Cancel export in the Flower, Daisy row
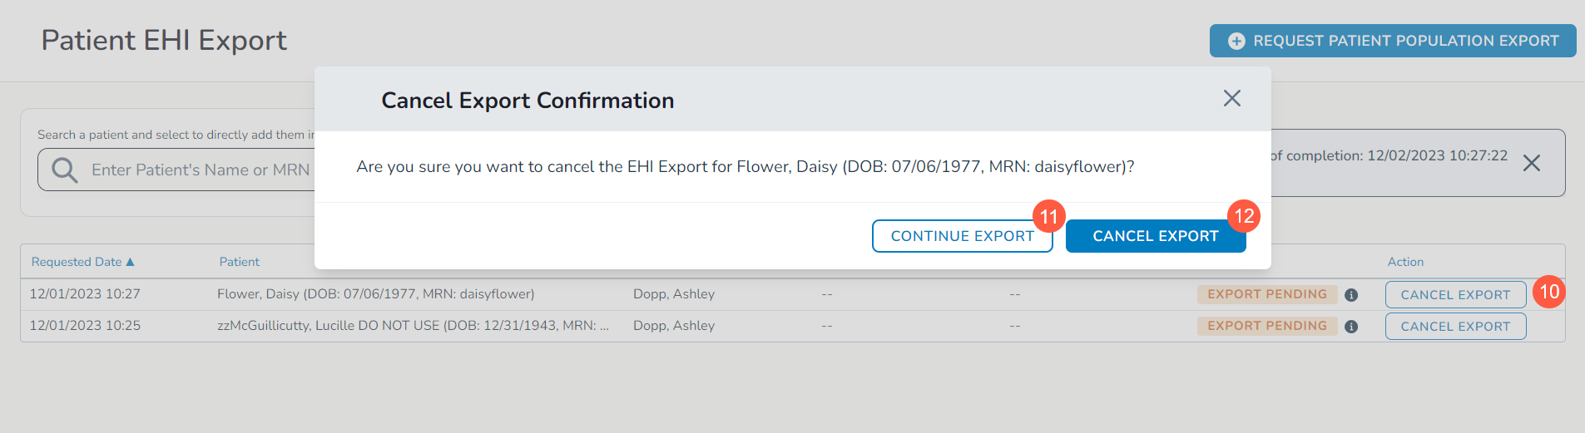Image resolution: width=1585 pixels, height=433 pixels. (x=1454, y=295)
